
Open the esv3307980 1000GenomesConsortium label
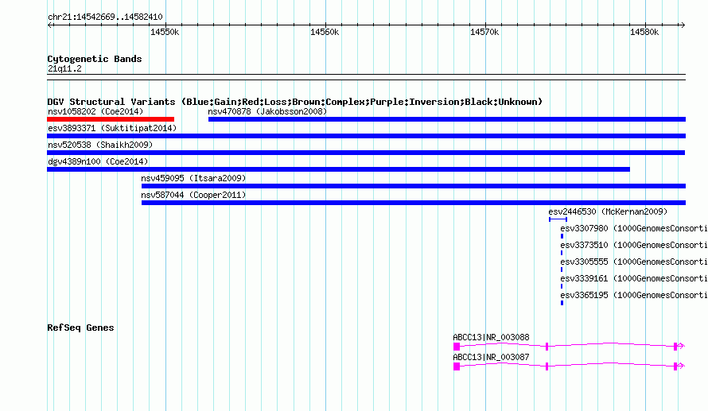click(634, 228)
